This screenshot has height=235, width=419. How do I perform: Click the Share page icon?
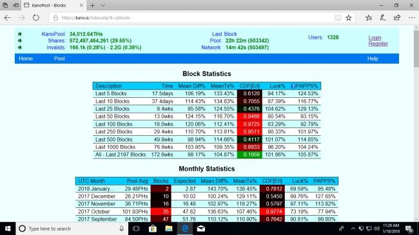(397, 18)
